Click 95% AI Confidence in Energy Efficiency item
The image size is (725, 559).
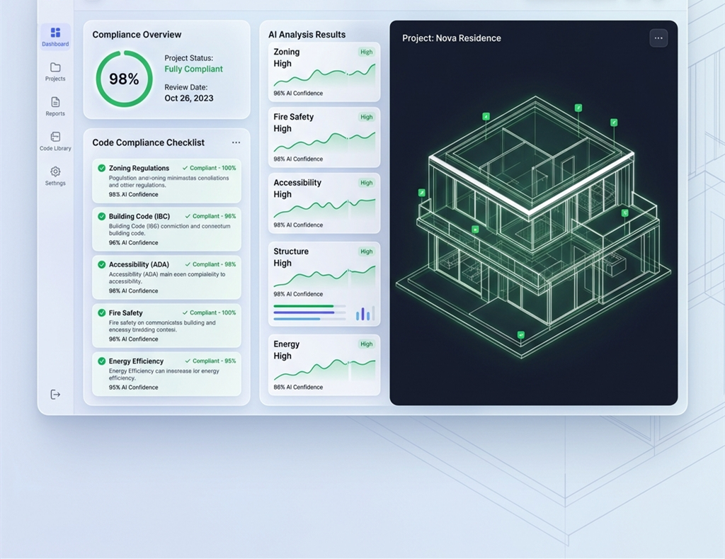pos(133,388)
